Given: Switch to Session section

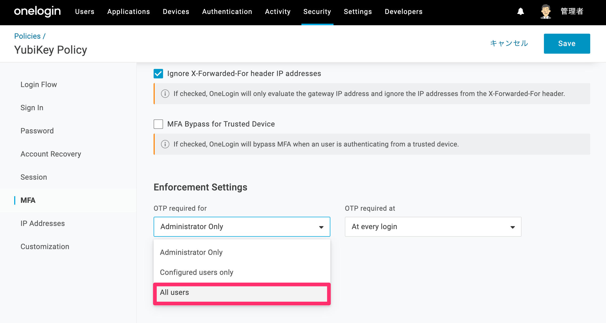Looking at the screenshot, I should coord(34,177).
